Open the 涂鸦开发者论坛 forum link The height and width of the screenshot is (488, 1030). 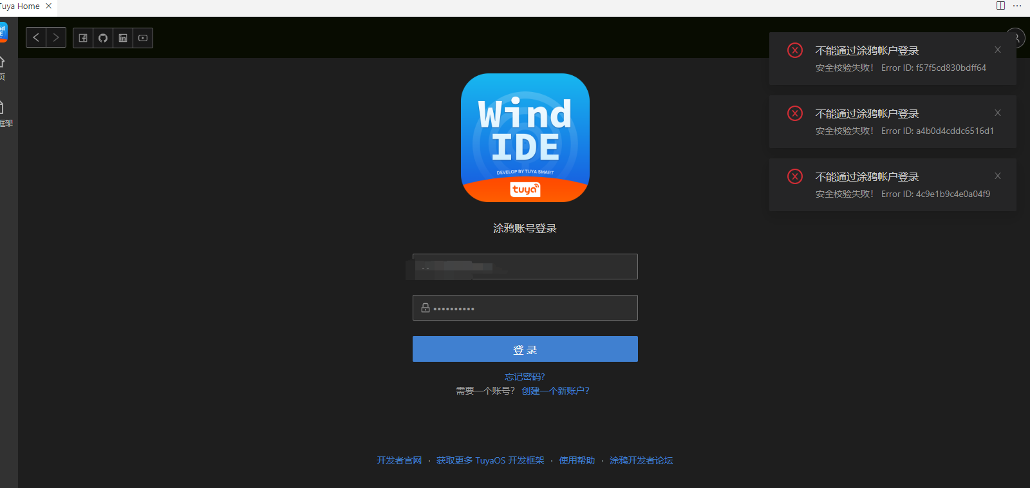(x=641, y=460)
